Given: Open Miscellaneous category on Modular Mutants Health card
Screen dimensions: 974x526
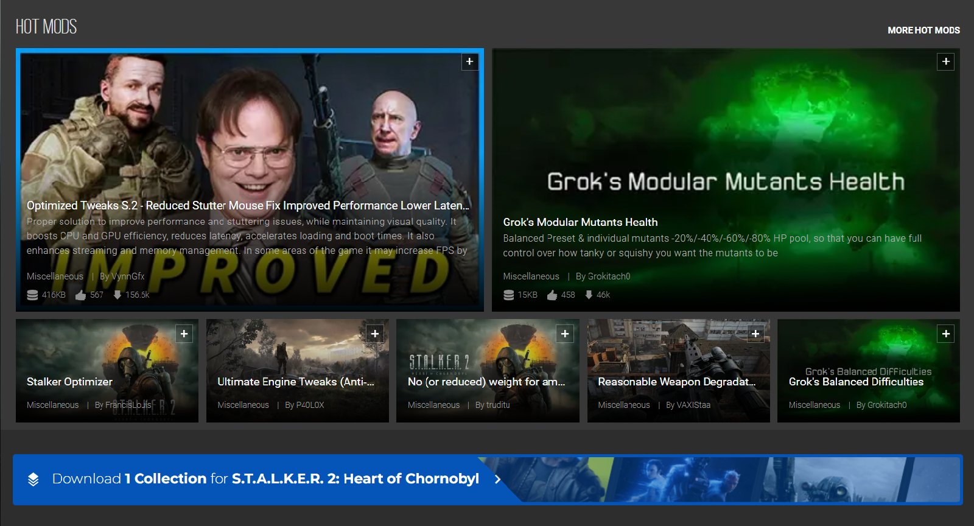Looking at the screenshot, I should (x=531, y=276).
